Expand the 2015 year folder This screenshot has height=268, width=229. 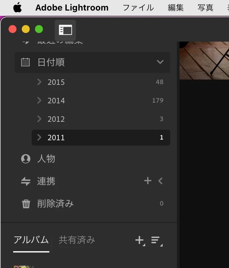(39, 82)
